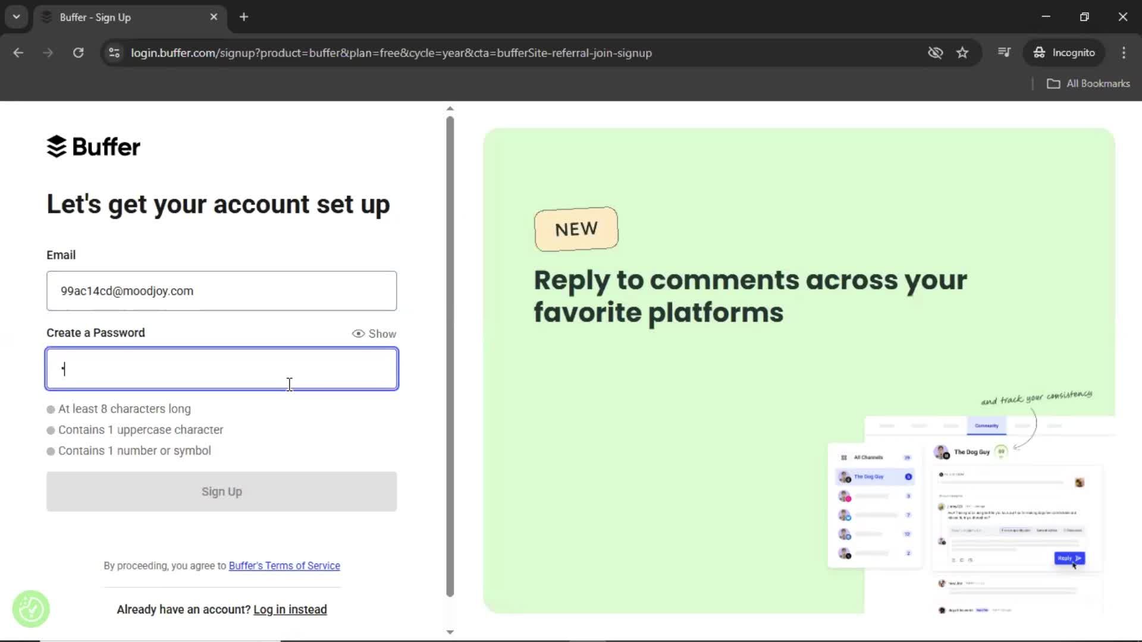The width and height of the screenshot is (1142, 642).
Task: Open the accessibility widget icon
Action: tap(30, 609)
